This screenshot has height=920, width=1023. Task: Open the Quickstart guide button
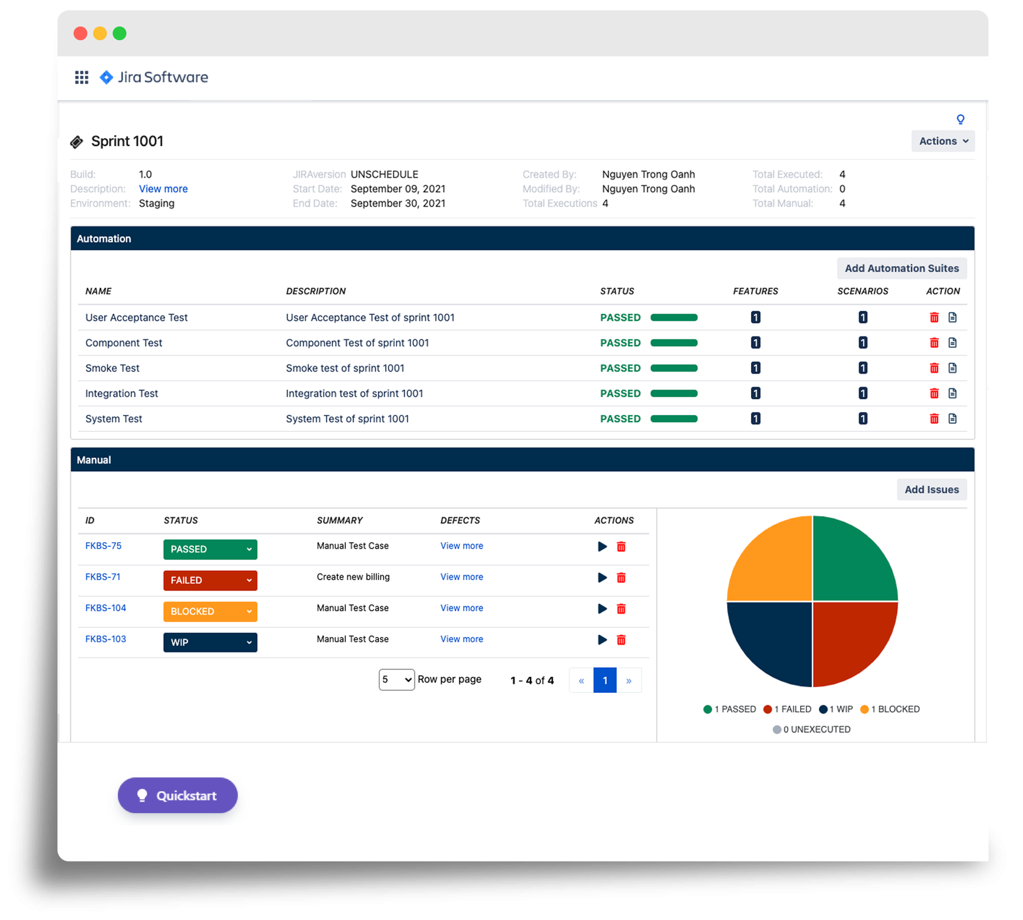pos(178,796)
